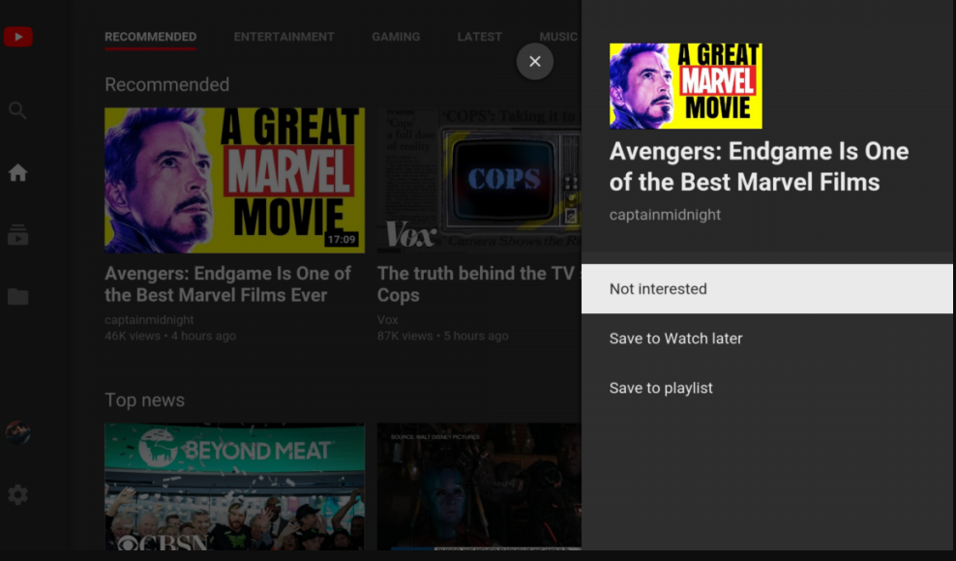956x561 pixels.
Task: Switch to the Music tab
Action: (558, 37)
